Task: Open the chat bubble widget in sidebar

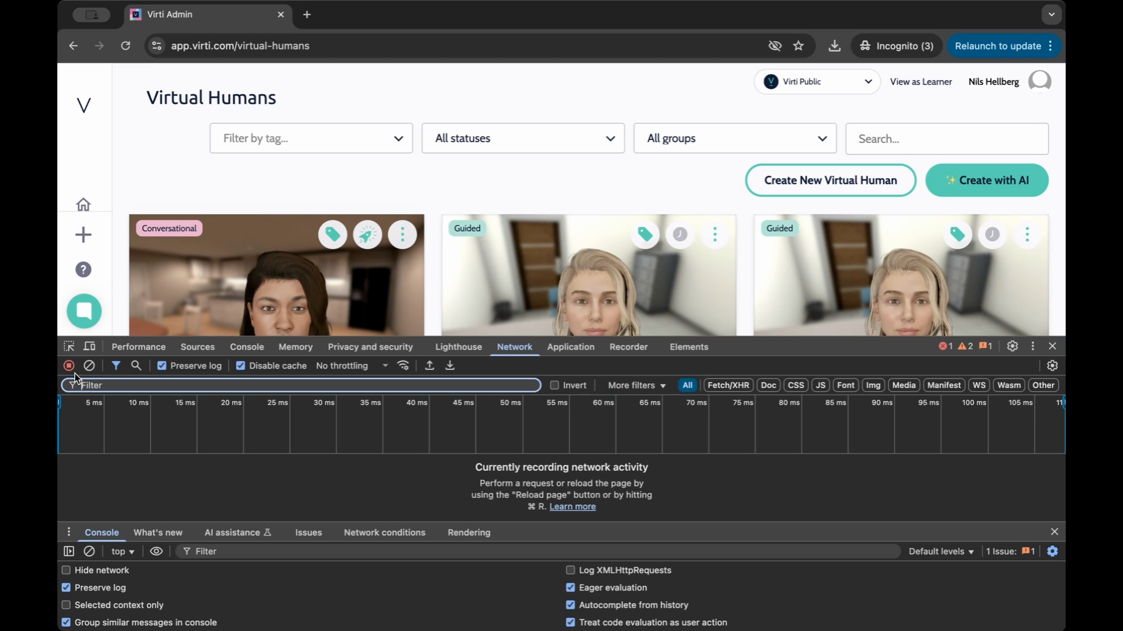Action: pos(84,311)
